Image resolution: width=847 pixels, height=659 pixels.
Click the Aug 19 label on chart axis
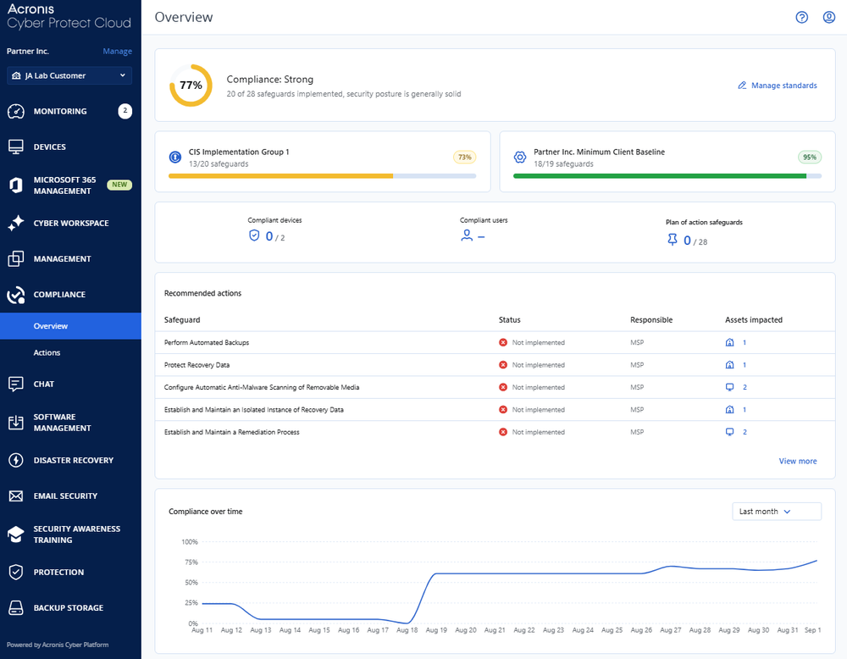click(436, 630)
